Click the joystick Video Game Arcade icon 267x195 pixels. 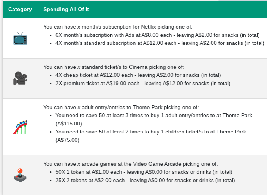click(20, 175)
